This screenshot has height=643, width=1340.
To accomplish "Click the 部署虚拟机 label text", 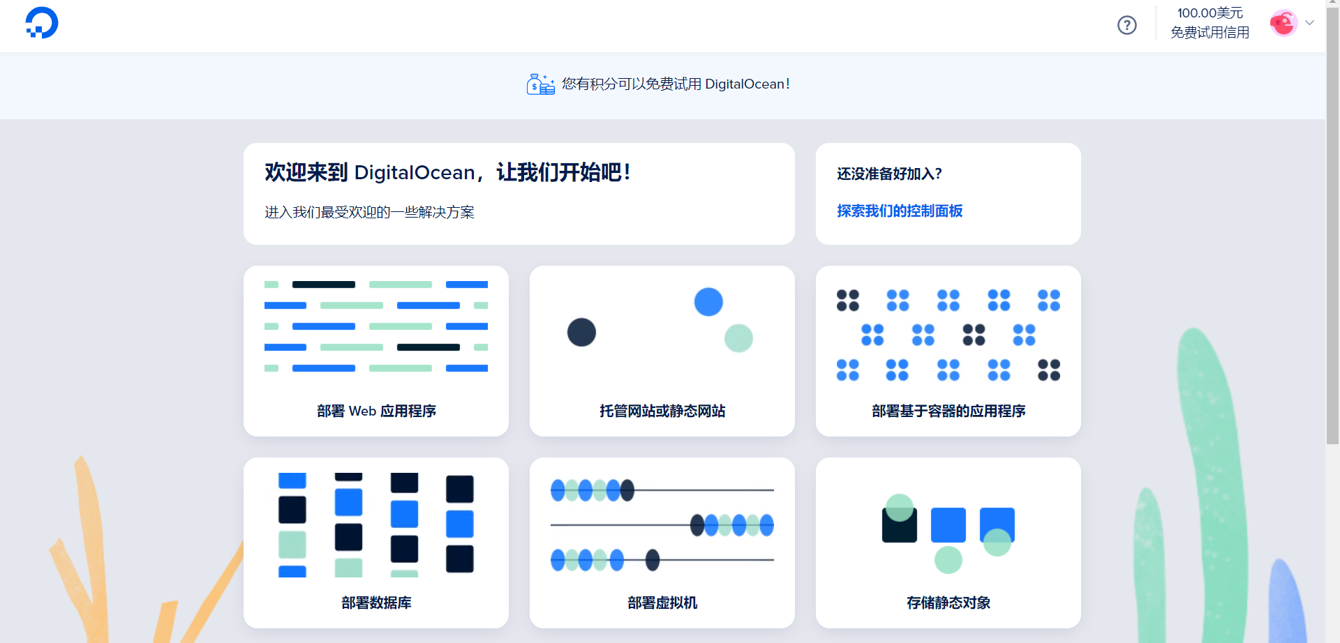I will pos(662,603).
